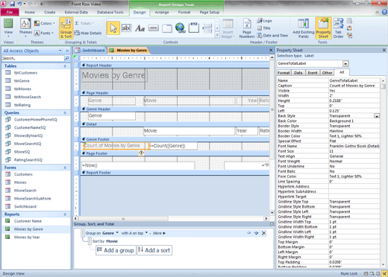The width and height of the screenshot is (388, 277).
Task: Select the =Now() text box in Page Footer
Action: point(138,165)
